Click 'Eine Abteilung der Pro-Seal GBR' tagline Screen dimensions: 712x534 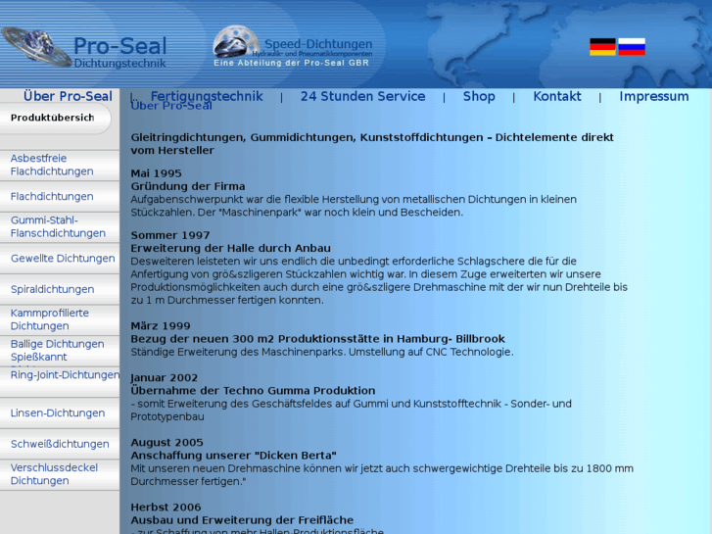tap(292, 63)
